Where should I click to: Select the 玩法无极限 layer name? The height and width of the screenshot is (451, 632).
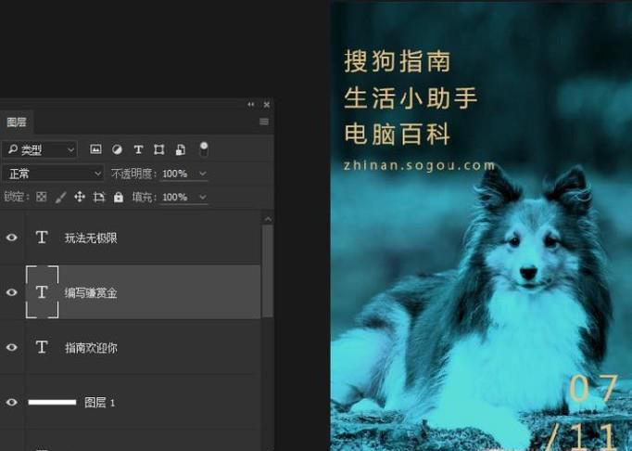click(x=91, y=238)
